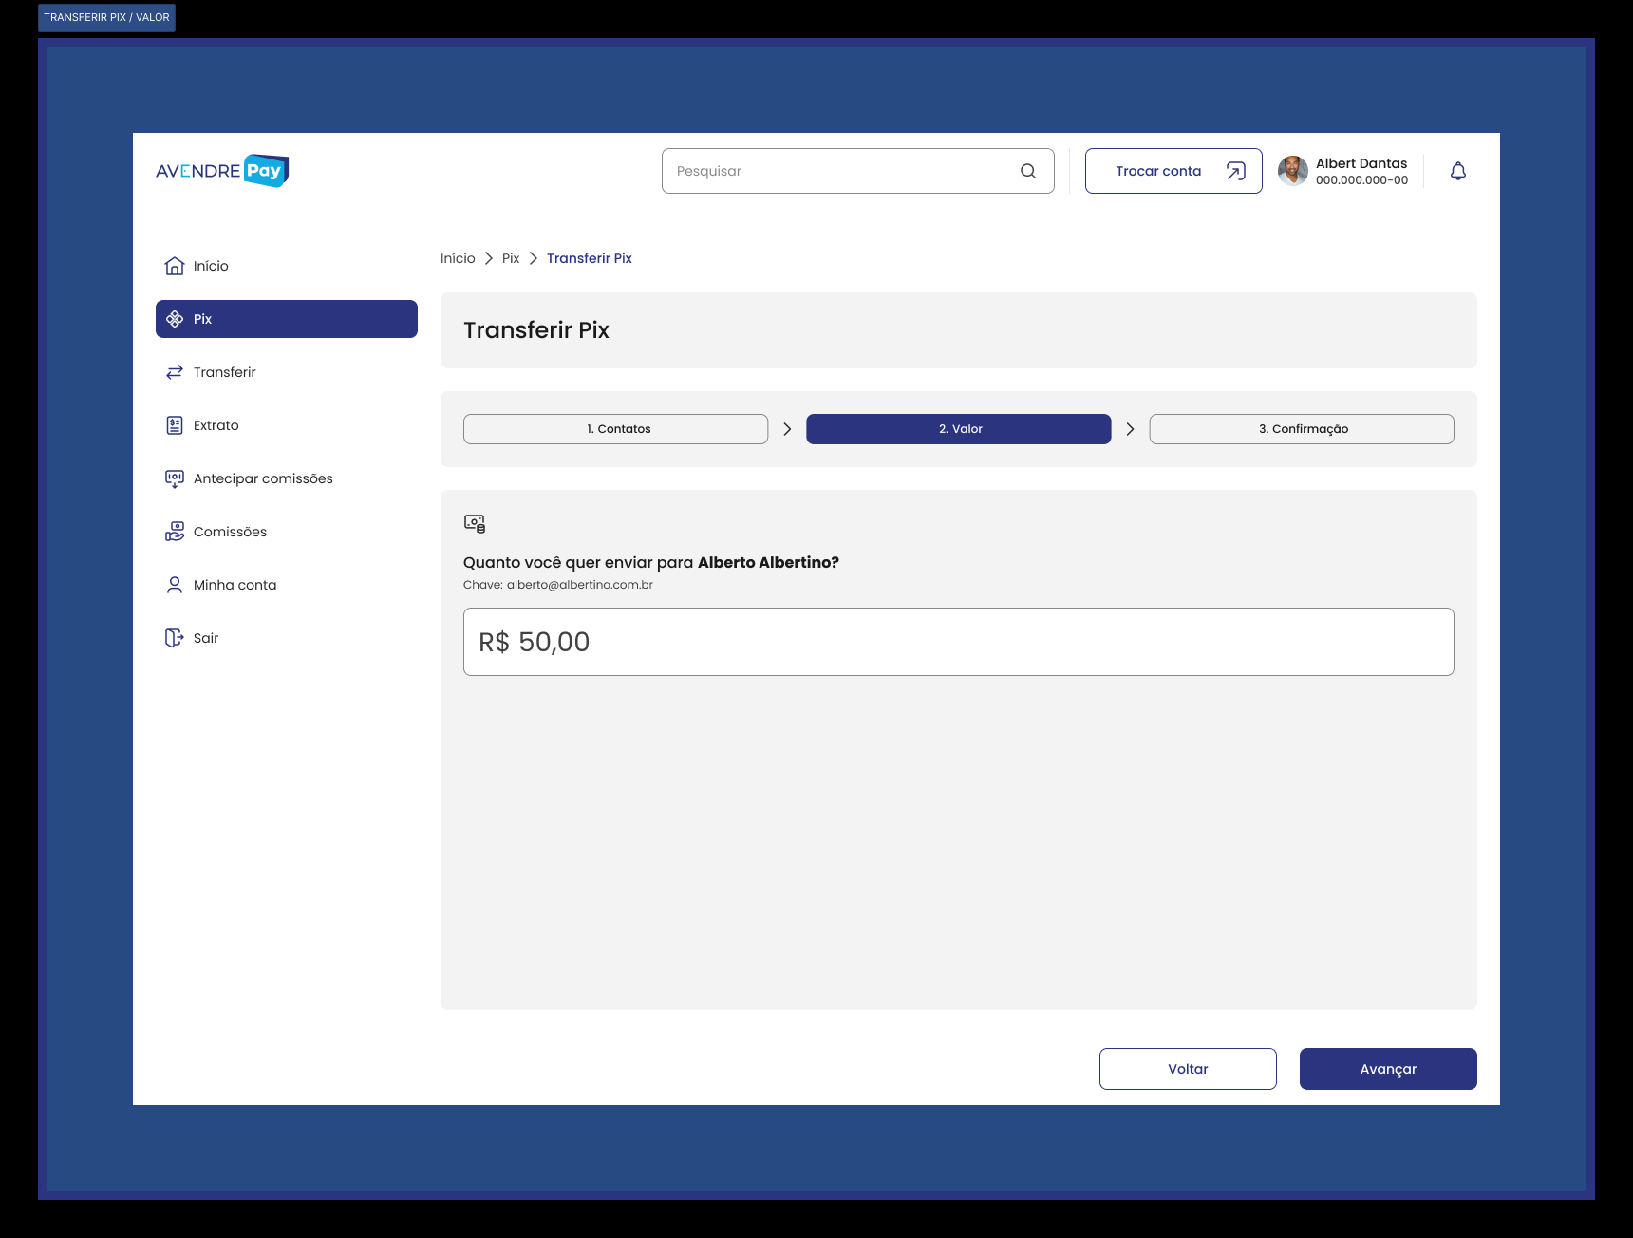Click the AvendrePay logo
Screen dimensions: 1633x1238
222,171
